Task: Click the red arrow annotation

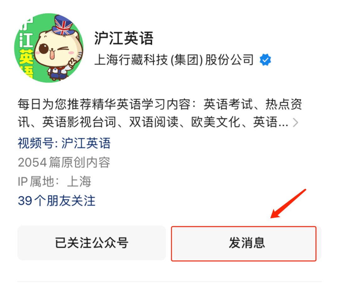Action: point(288,203)
